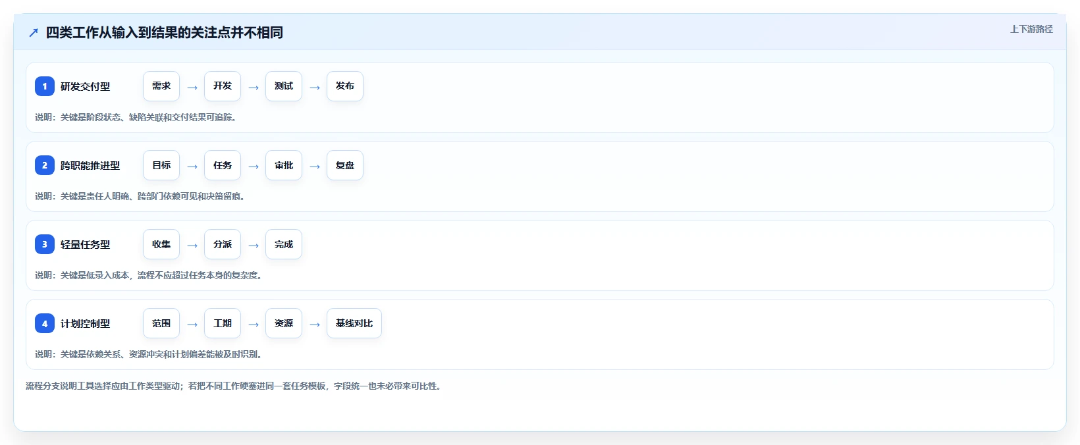The height and width of the screenshot is (445, 1080).
Task: Select the 范围 step chip
Action: point(161,323)
